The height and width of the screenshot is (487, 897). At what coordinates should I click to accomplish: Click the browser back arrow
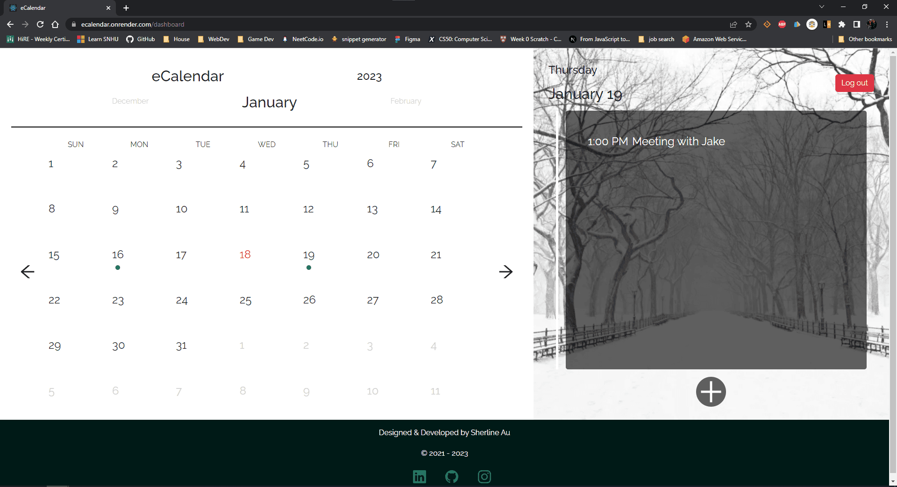coord(10,24)
